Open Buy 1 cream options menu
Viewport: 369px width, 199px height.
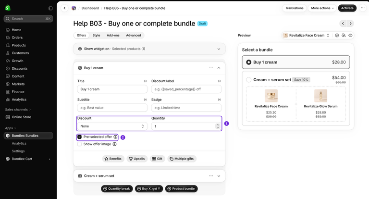[x=211, y=68]
